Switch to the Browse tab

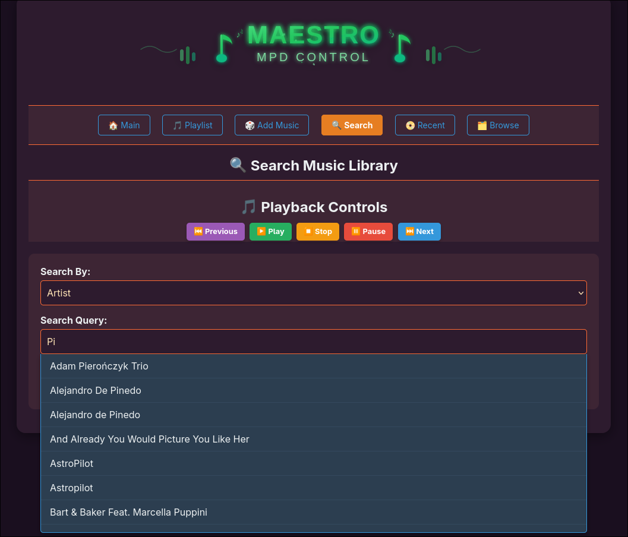[x=498, y=125]
